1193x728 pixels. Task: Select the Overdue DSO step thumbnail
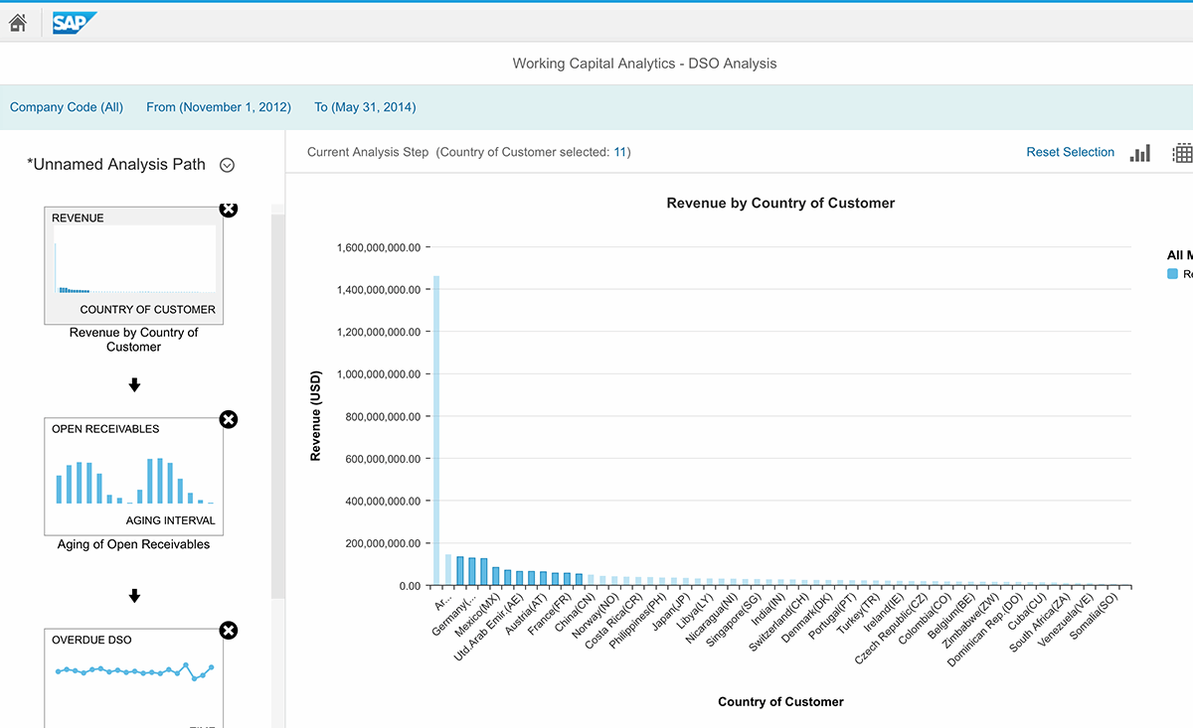click(x=133, y=677)
